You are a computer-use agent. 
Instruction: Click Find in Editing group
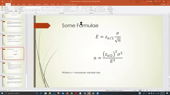click(110, 7)
